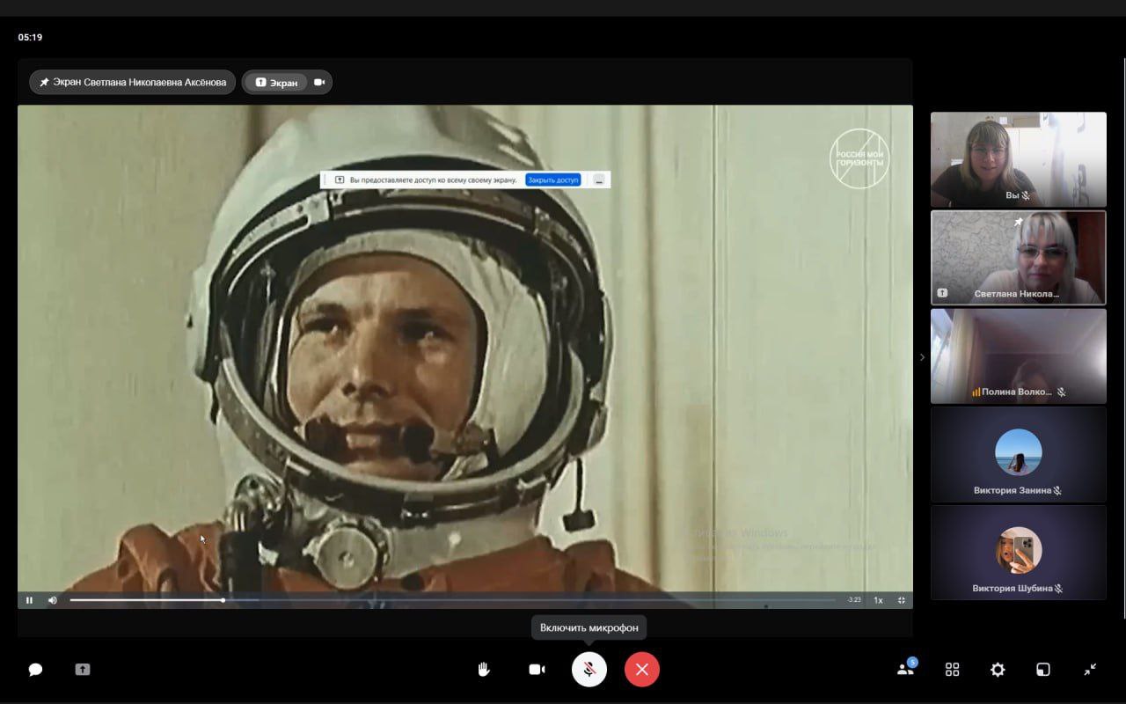Unmute microphone with the crossed mic button

click(x=589, y=670)
